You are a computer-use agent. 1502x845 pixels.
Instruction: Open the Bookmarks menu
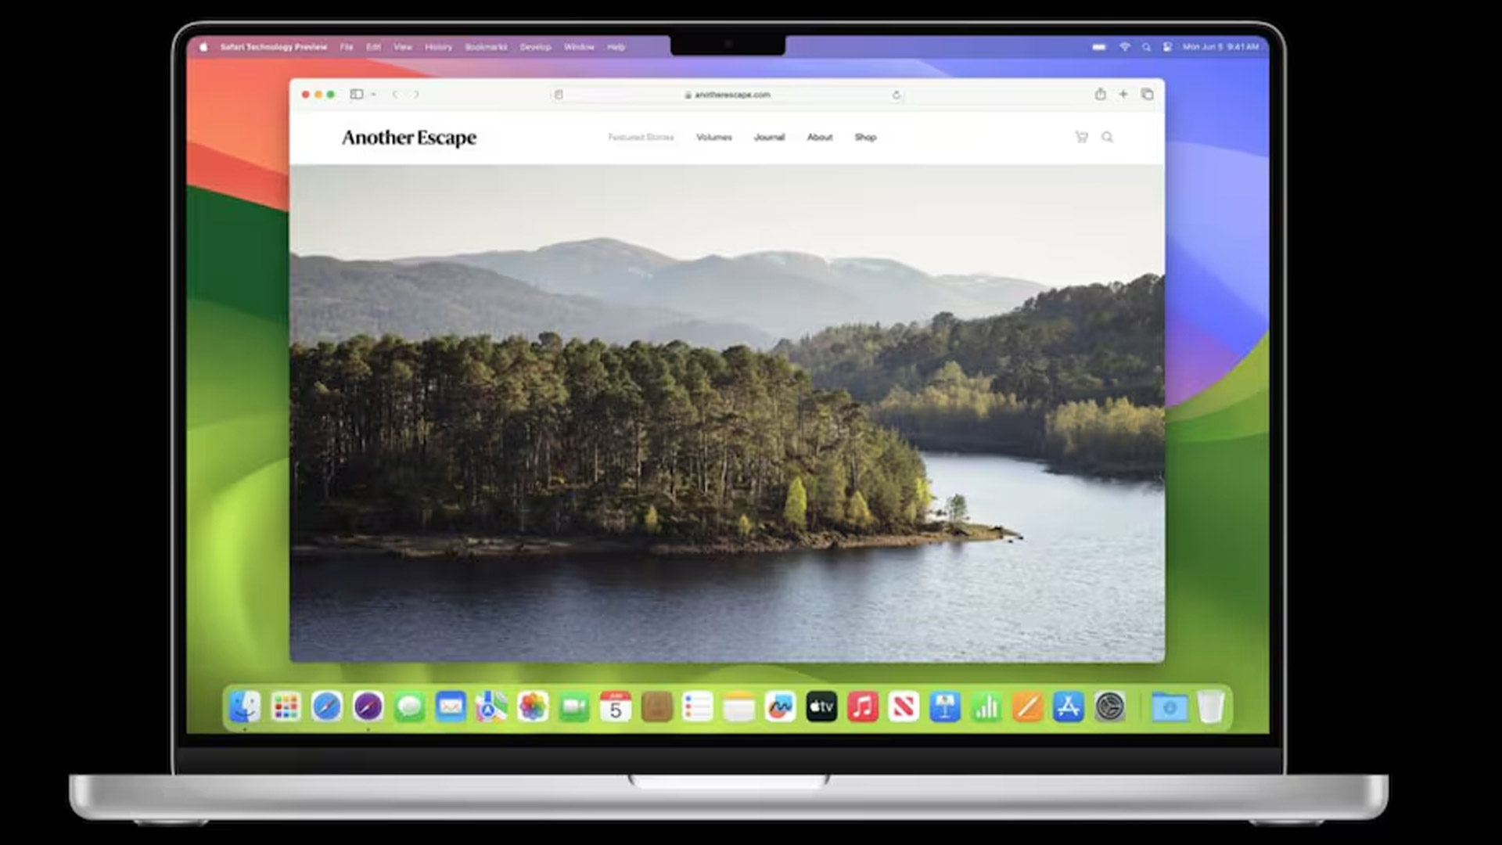point(487,47)
